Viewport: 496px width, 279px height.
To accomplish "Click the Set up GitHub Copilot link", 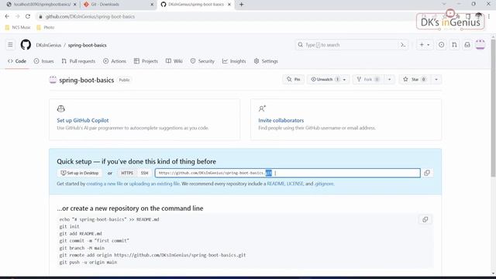I will [x=83, y=120].
